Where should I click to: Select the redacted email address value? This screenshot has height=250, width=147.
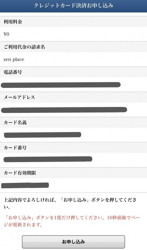click(64, 110)
